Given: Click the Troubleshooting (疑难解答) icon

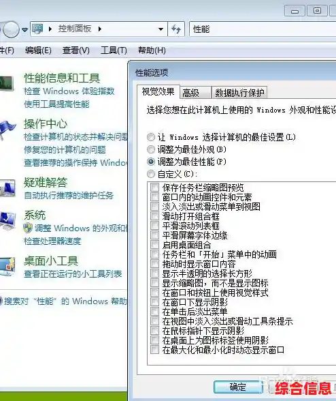Looking at the screenshot, I should (x=7, y=188).
